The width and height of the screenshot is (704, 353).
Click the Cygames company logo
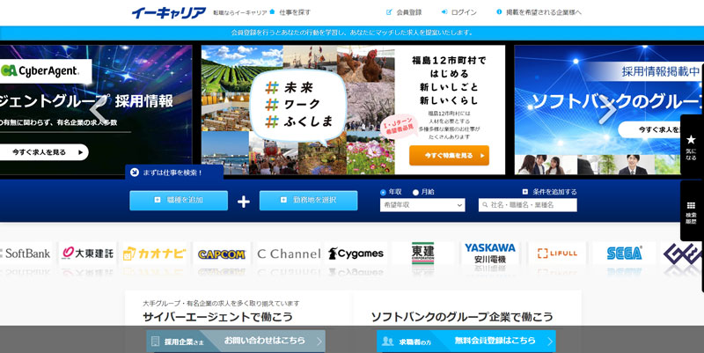click(356, 254)
